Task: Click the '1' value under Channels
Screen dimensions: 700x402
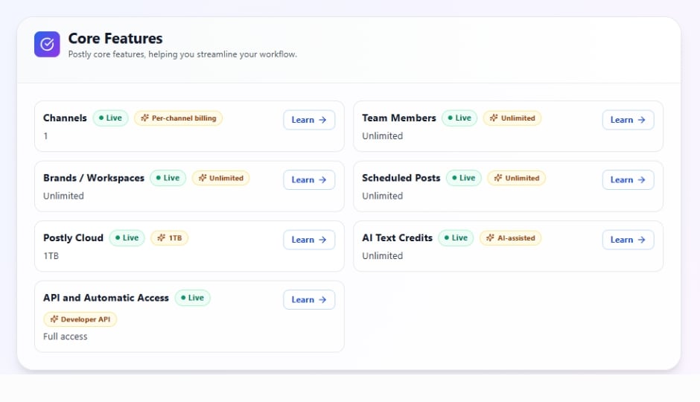Action: [x=45, y=136]
